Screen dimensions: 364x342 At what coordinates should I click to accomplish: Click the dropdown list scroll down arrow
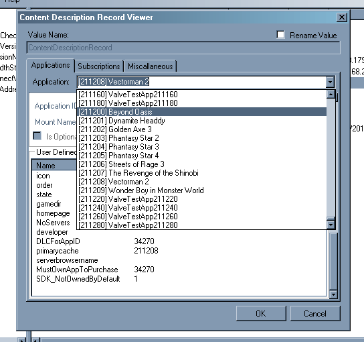331,225
